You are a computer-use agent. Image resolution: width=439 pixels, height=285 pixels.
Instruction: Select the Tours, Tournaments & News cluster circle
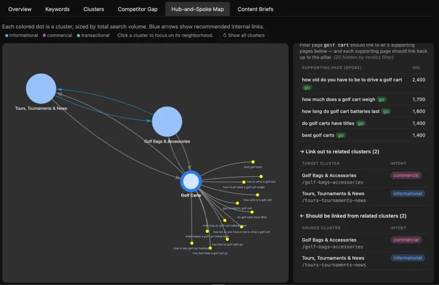point(41,89)
